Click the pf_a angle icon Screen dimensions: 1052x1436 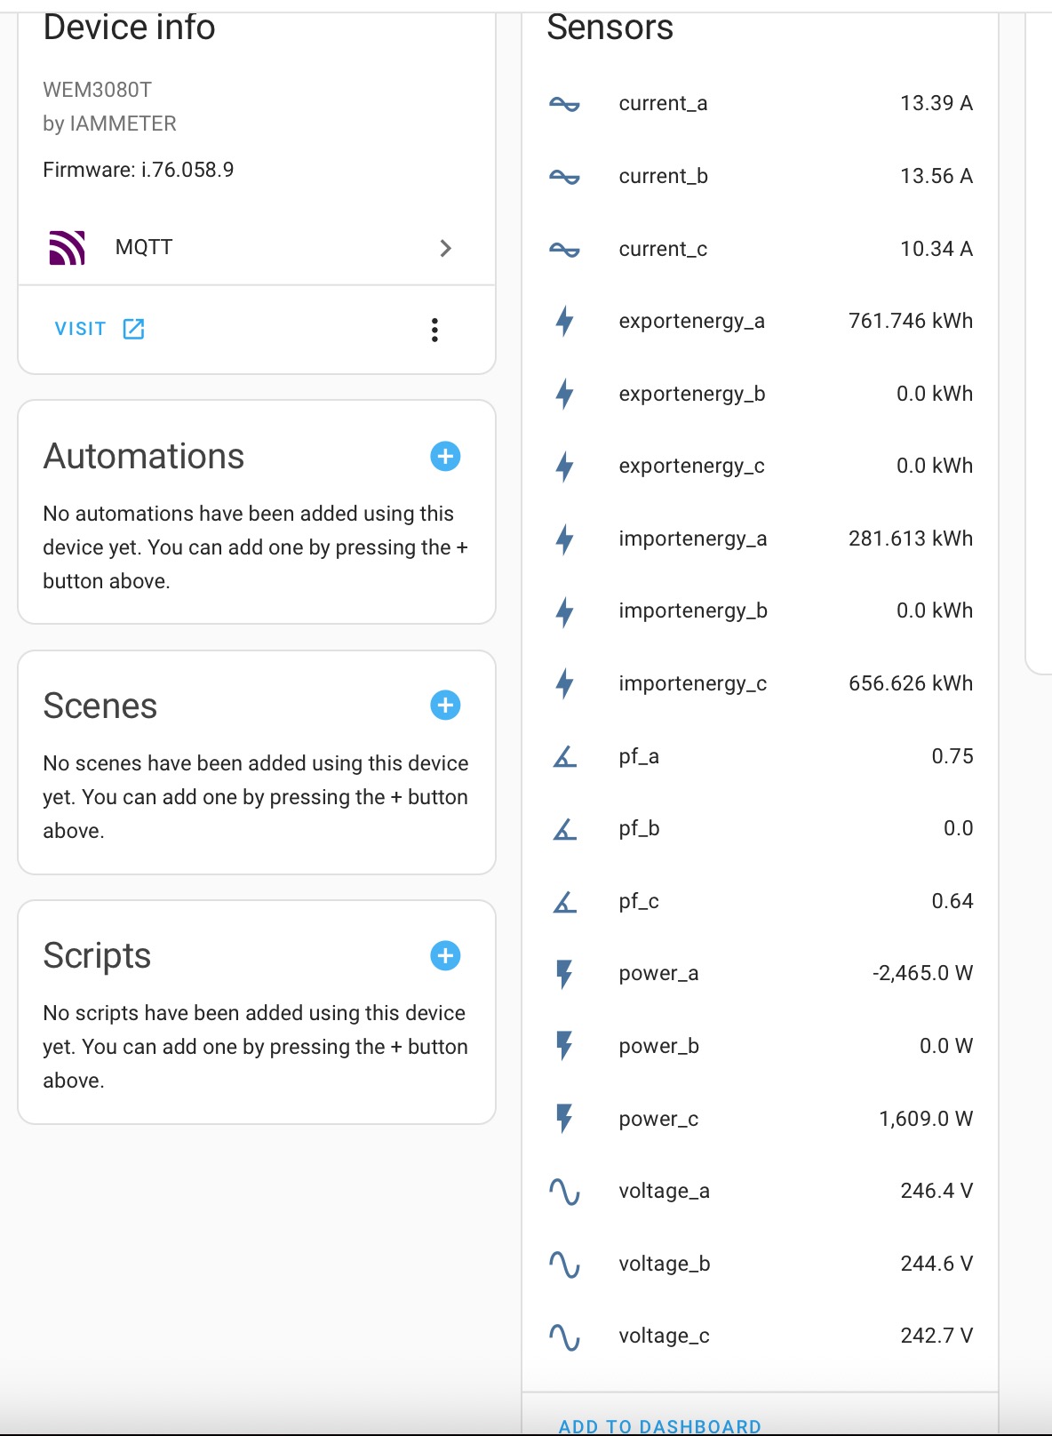pos(564,756)
